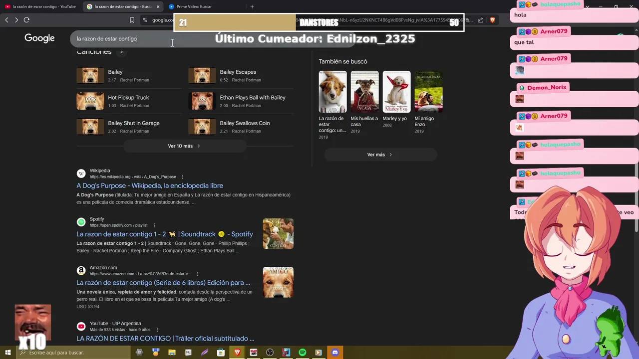The image size is (639, 359).
Task: Click the Amazon favicon in results
Action: (x=81, y=270)
